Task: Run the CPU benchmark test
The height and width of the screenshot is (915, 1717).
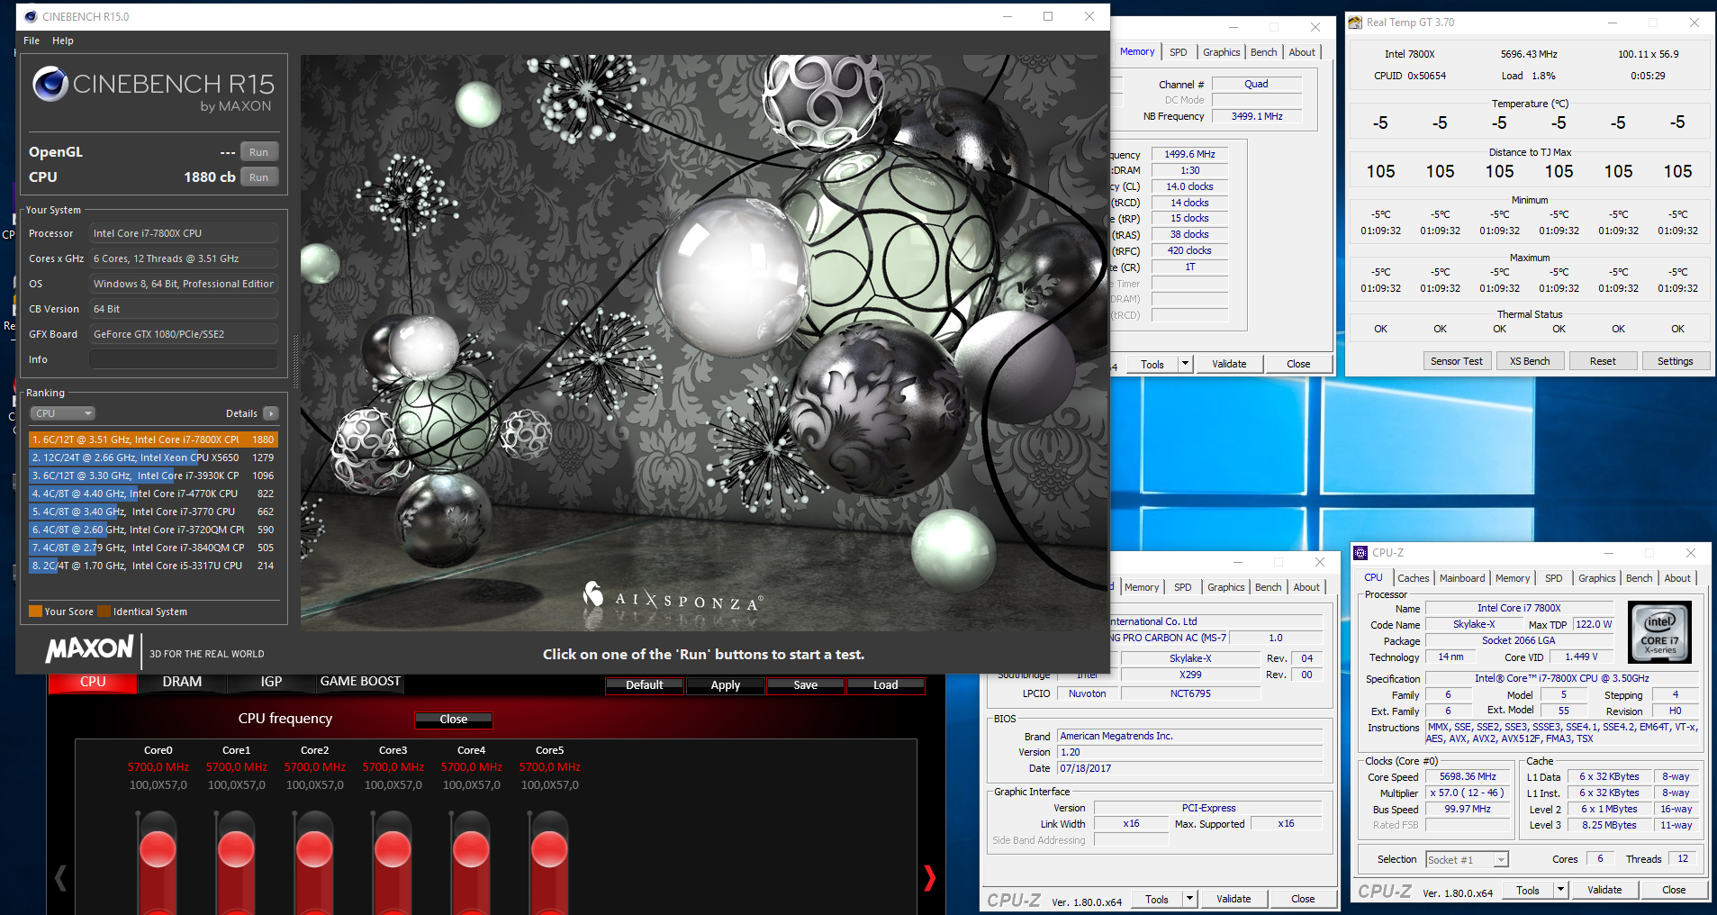Action: (259, 177)
